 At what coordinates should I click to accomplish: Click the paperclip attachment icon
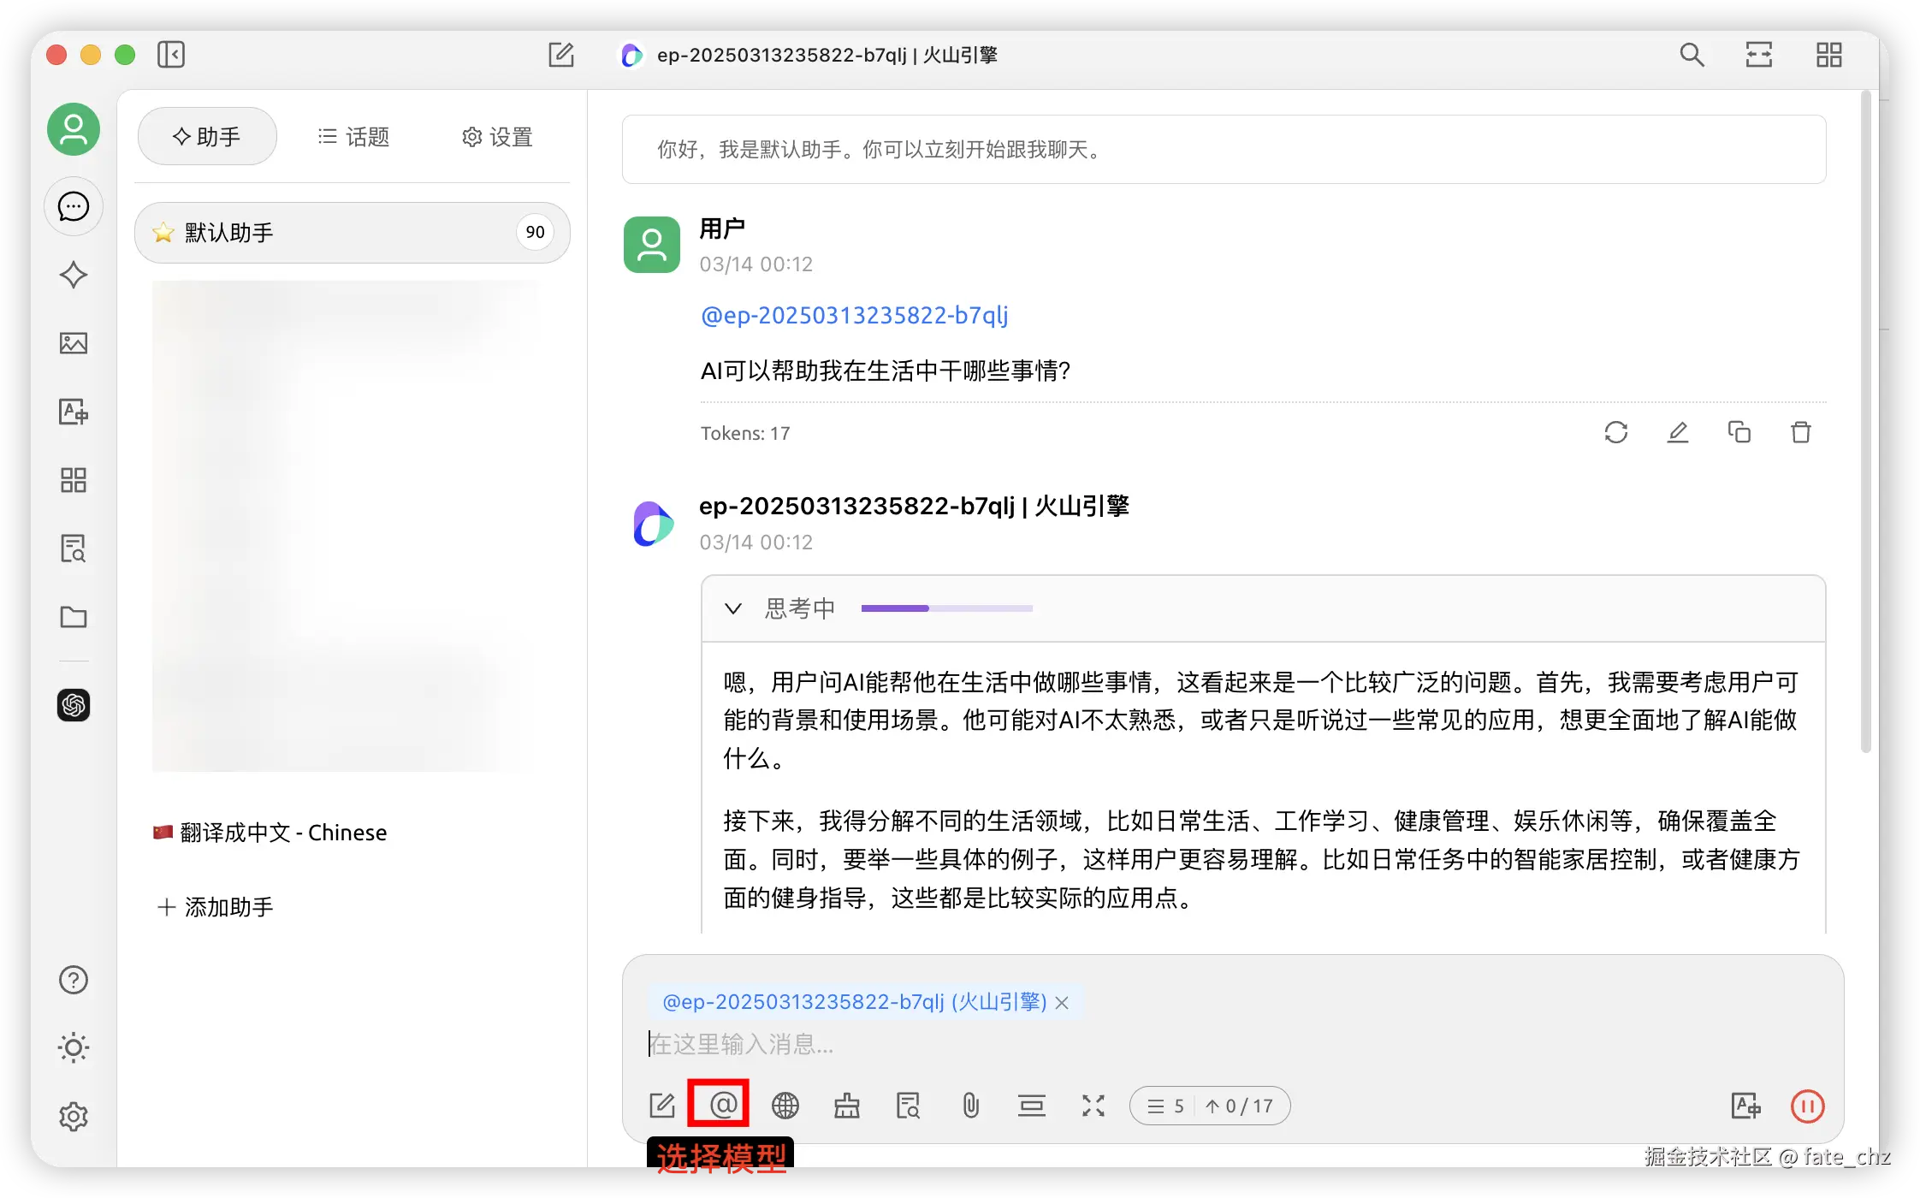pyautogui.click(x=970, y=1106)
